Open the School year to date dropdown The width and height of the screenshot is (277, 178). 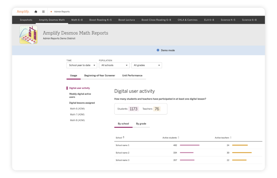(x=82, y=65)
